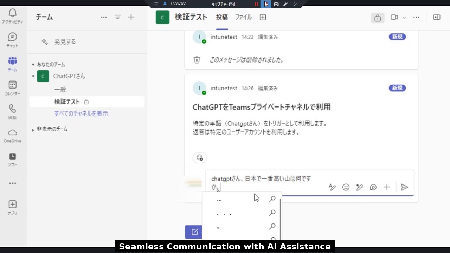Viewport: 450px width, 253px height.
Task: Open the video meeting dropdown arrow
Action: point(404,18)
